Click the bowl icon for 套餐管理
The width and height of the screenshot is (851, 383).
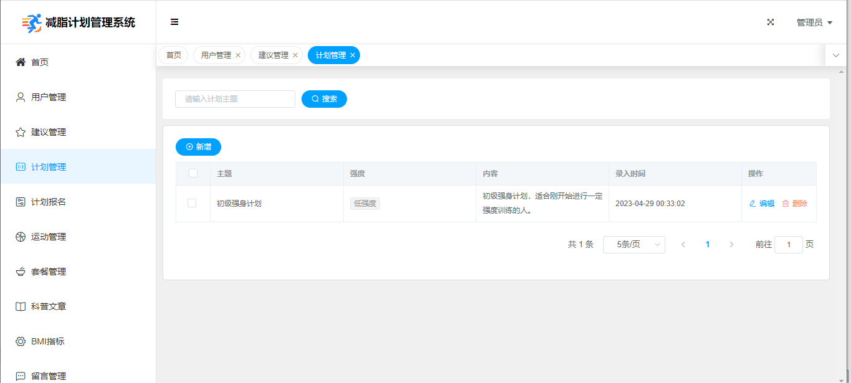[x=21, y=272]
